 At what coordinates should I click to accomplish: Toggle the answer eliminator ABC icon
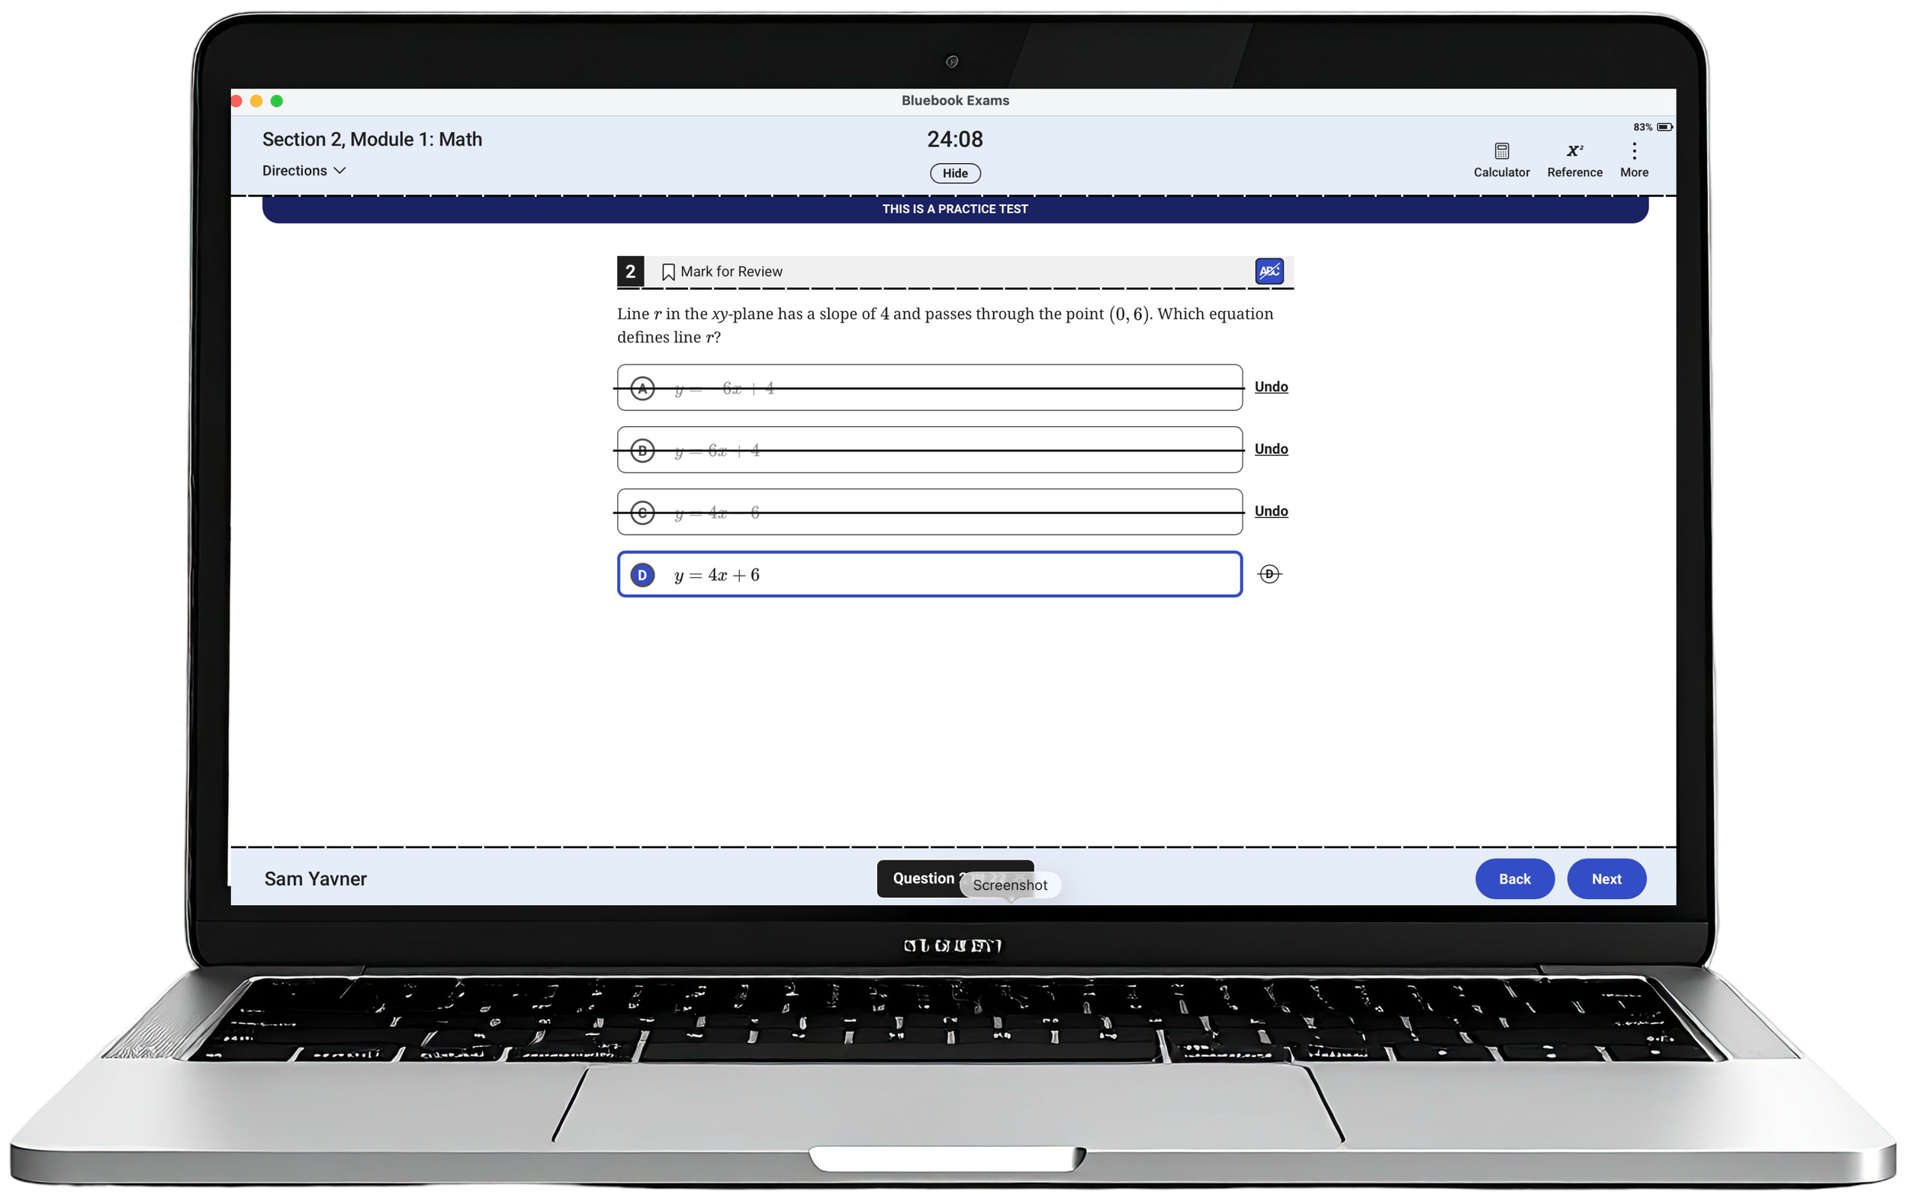[x=1269, y=271]
